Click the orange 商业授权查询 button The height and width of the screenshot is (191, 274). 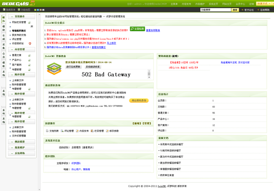[x=139, y=101]
